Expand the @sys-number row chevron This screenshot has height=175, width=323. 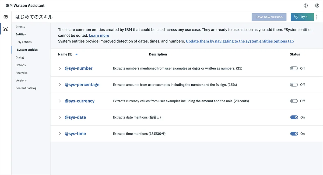60,68
